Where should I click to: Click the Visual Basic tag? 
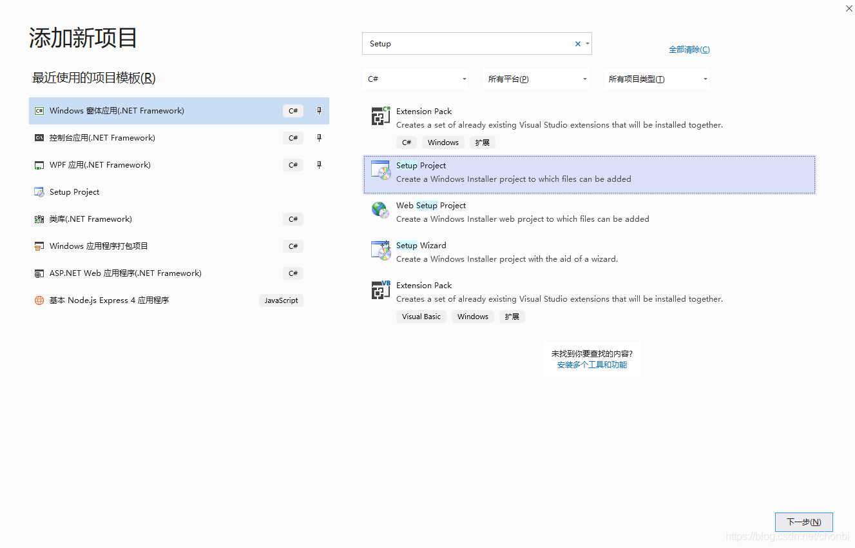tap(421, 317)
